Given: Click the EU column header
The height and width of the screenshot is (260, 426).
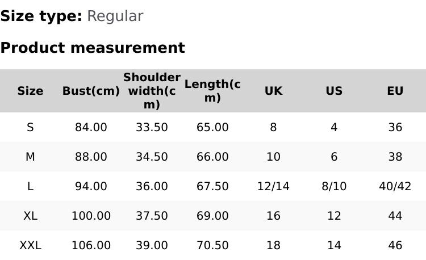Looking at the screenshot, I should [x=395, y=91].
